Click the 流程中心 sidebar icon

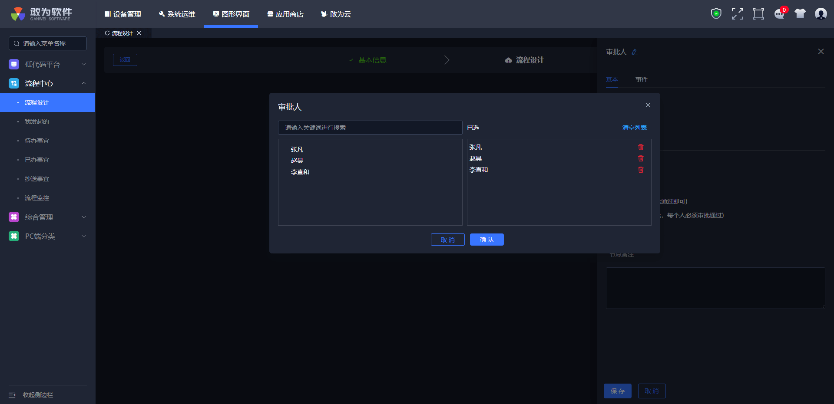14,83
